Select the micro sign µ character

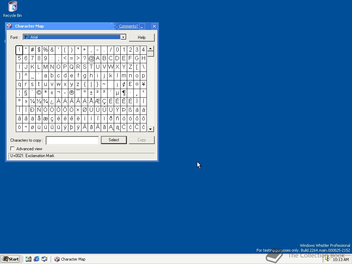[x=118, y=92]
